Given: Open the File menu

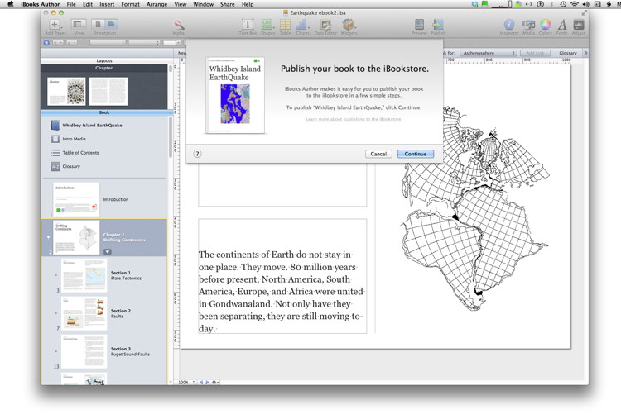Looking at the screenshot, I should (71, 4).
